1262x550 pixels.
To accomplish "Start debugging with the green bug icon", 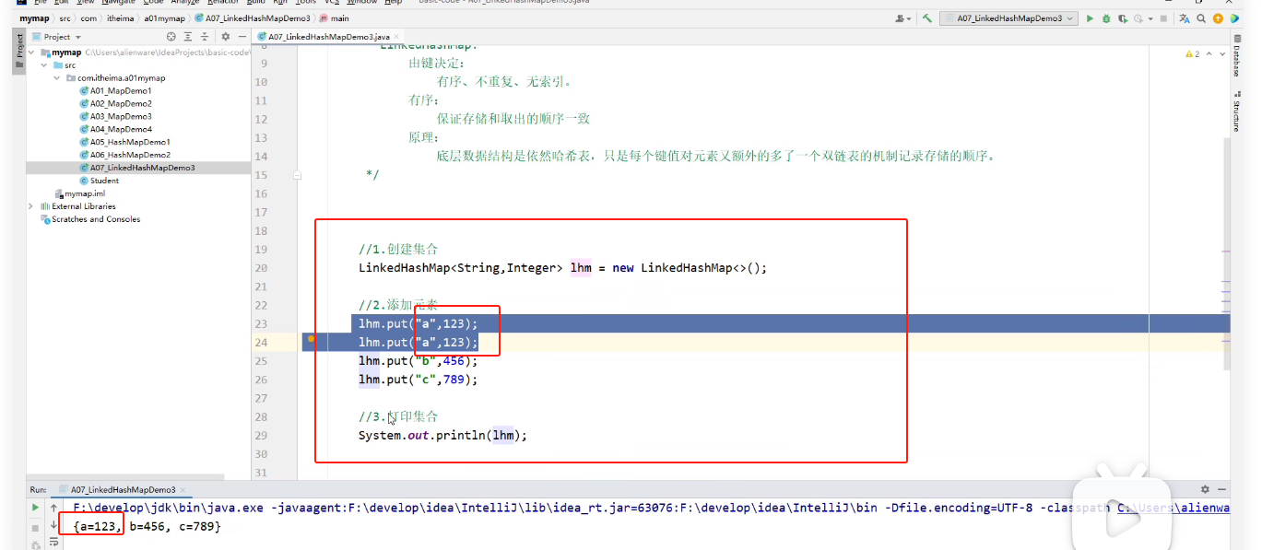I will [x=1106, y=18].
